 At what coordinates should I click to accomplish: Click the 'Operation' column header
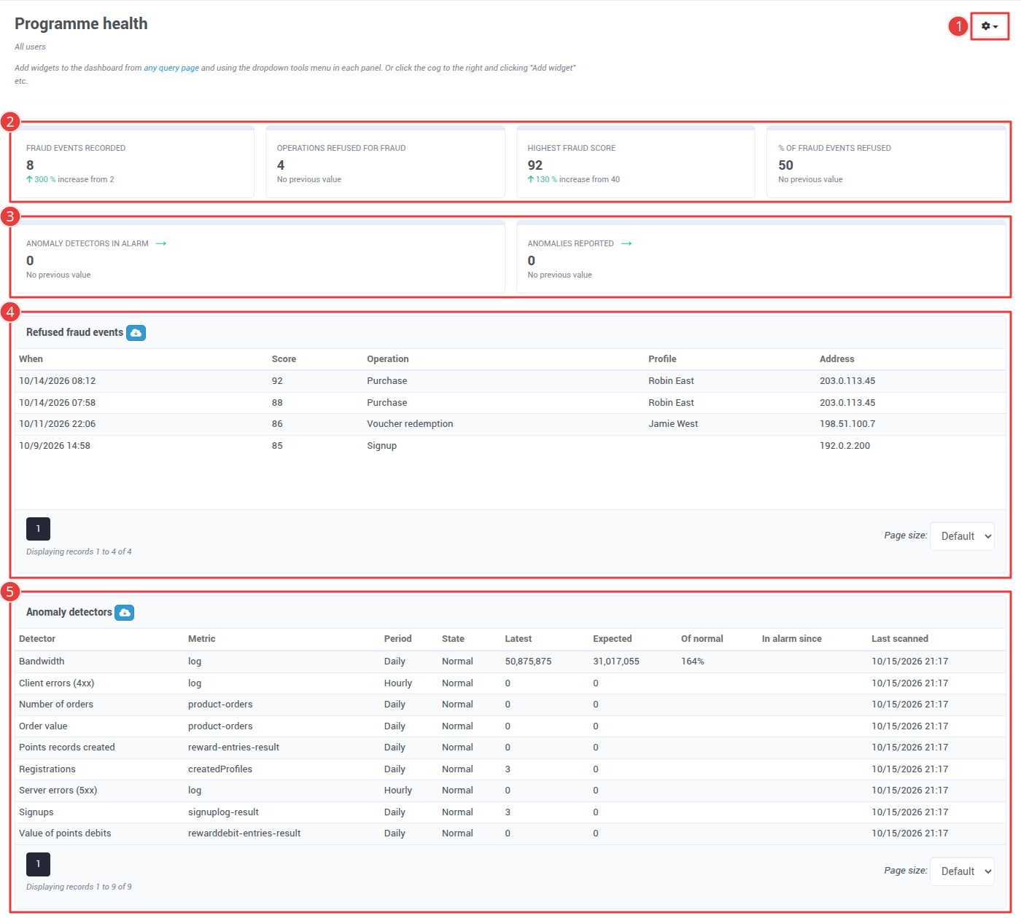(x=388, y=359)
